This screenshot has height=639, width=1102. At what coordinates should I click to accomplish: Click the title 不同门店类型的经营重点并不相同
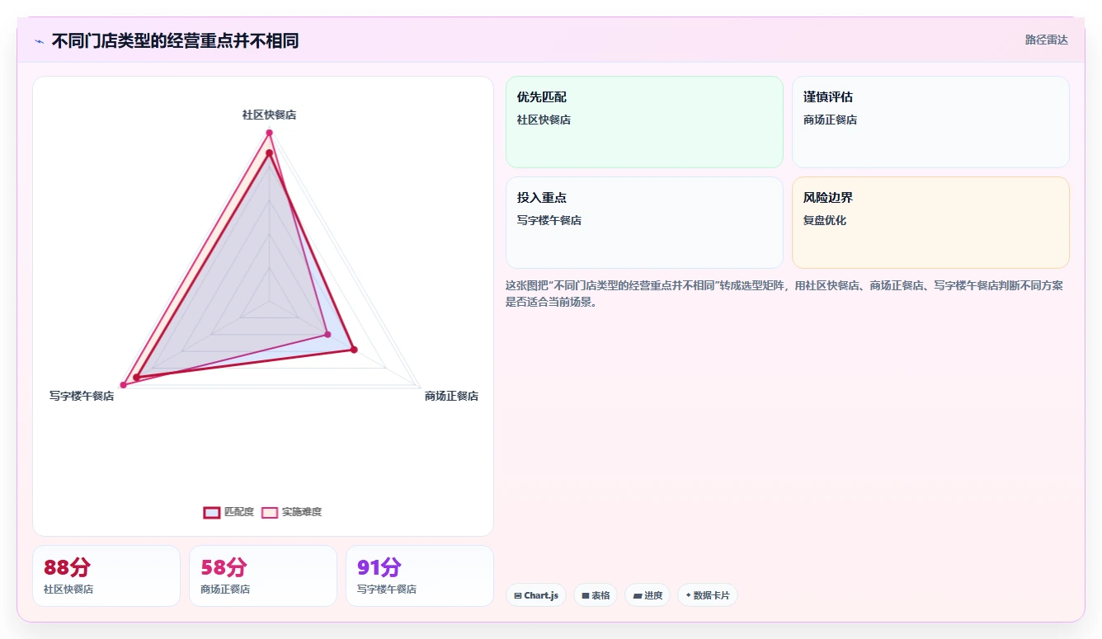point(175,40)
